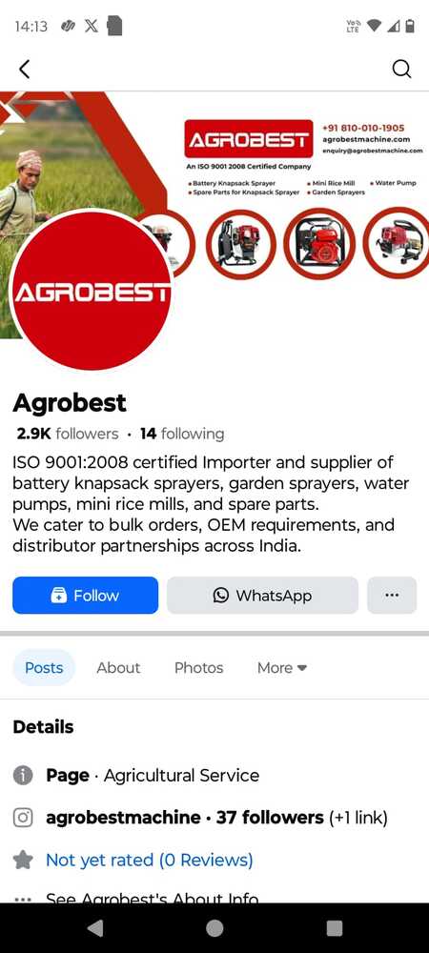Tap the Page info circle icon
Viewport: 429px width, 953px height.
click(23, 776)
